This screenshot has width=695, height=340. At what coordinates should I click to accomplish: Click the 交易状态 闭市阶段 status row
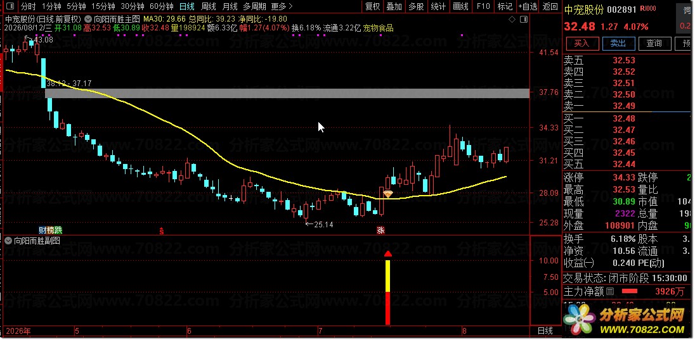coord(625,278)
